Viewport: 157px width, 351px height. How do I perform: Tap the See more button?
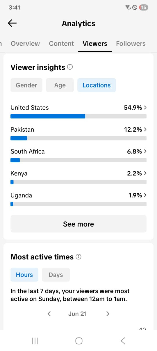[x=78, y=224]
